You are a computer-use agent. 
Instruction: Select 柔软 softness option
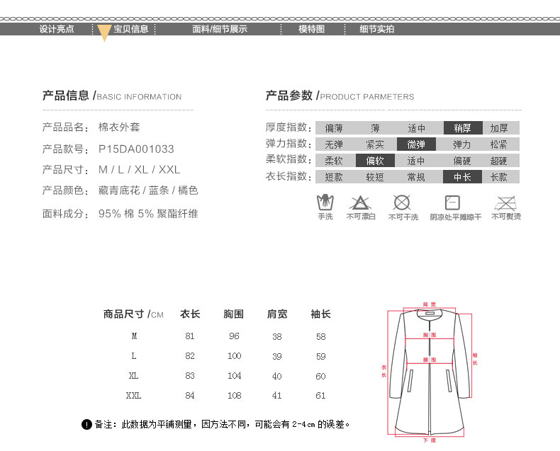pos(334,161)
